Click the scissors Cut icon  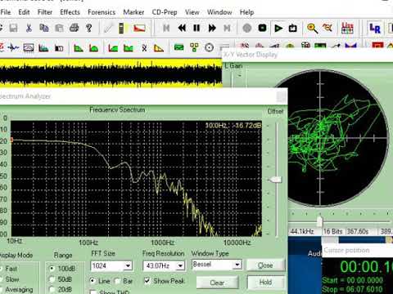[29, 28]
